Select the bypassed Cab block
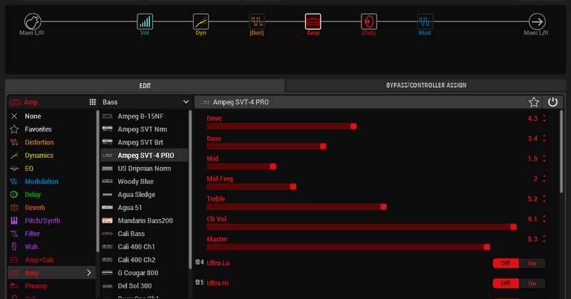The height and width of the screenshot is (299, 571). (369, 22)
